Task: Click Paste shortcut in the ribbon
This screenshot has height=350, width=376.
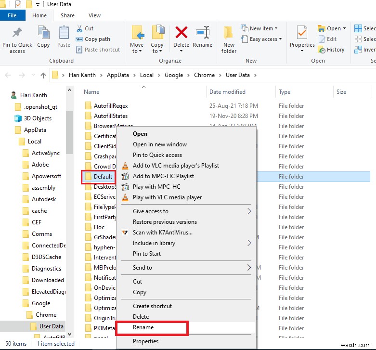Action: coord(98,50)
